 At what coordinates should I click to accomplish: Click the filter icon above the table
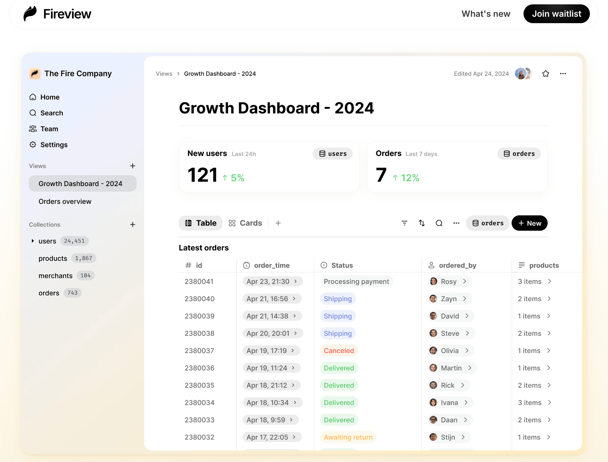click(x=405, y=223)
